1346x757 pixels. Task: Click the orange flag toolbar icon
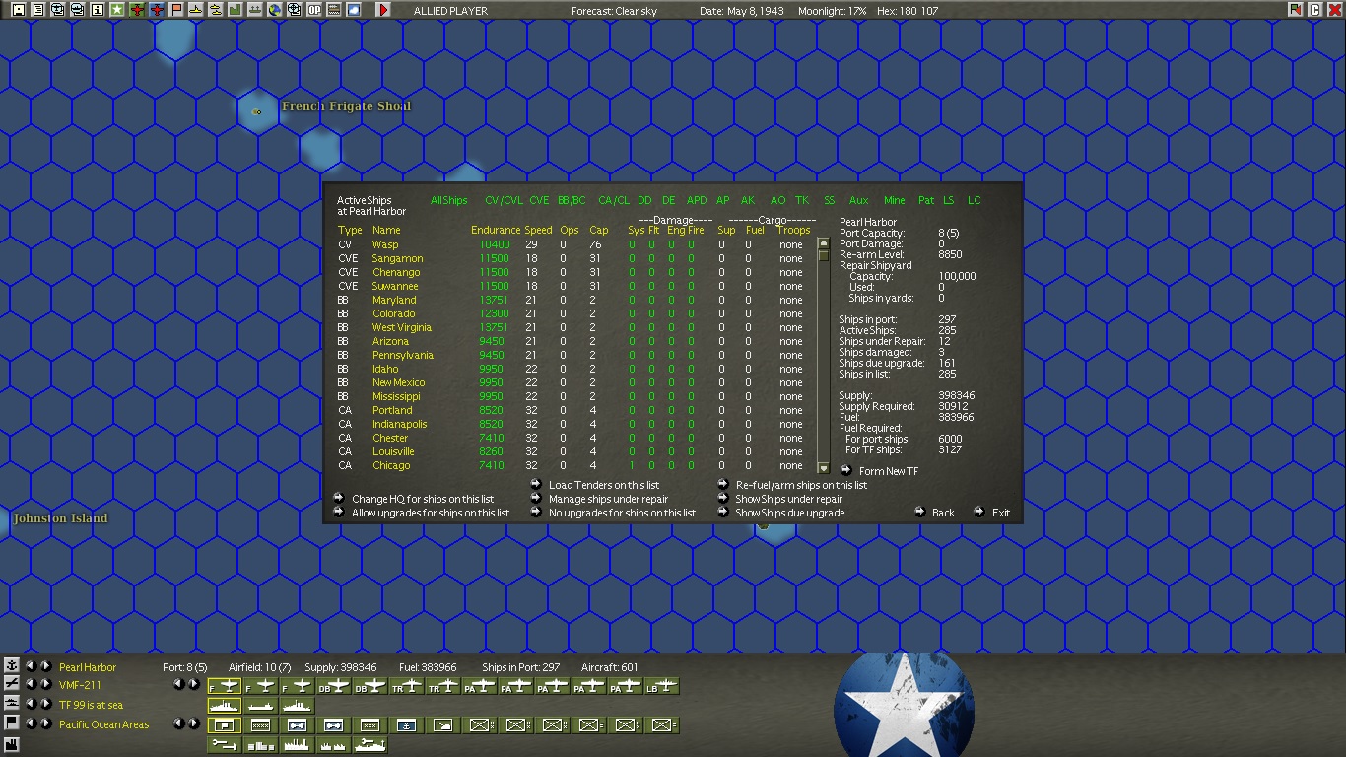(x=176, y=10)
